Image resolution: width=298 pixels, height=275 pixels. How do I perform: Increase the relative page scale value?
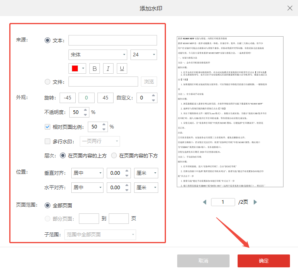point(104,124)
